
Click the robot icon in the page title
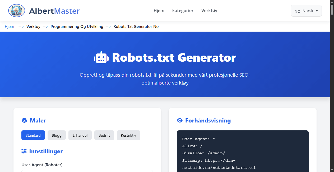[x=101, y=57]
